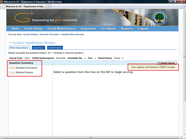Image resolution: width=186 pixels, height=139 pixels.
Task: Click Logout in the navigation bar
Action: coord(143,29)
